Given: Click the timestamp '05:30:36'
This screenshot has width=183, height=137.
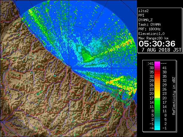Looking at the screenshot, I should tap(157, 44).
